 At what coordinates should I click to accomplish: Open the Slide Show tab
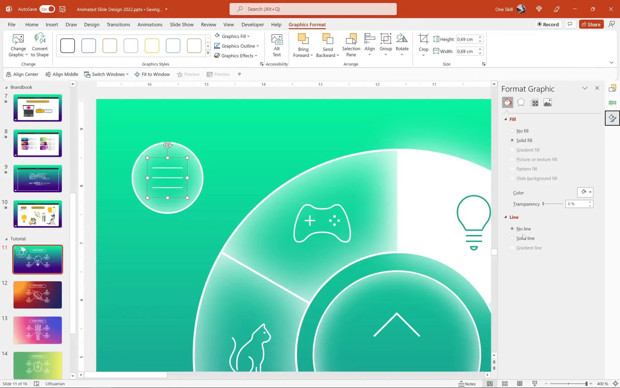pos(182,24)
